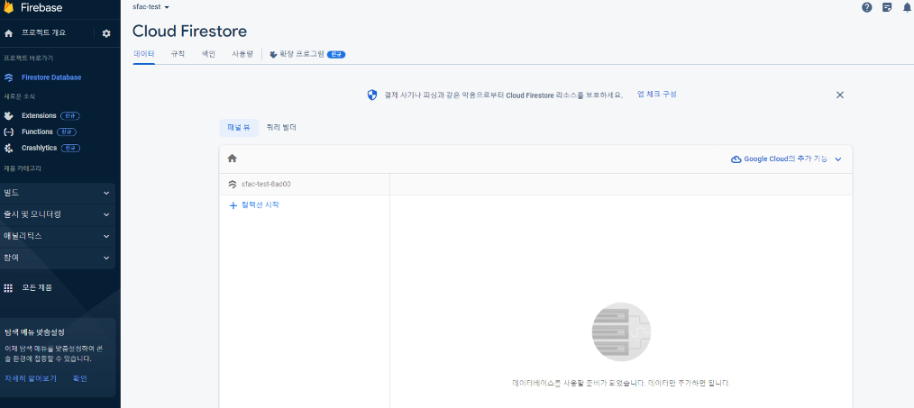This screenshot has width=914, height=408.
Task: Open the project overview home icon
Action: [8, 34]
